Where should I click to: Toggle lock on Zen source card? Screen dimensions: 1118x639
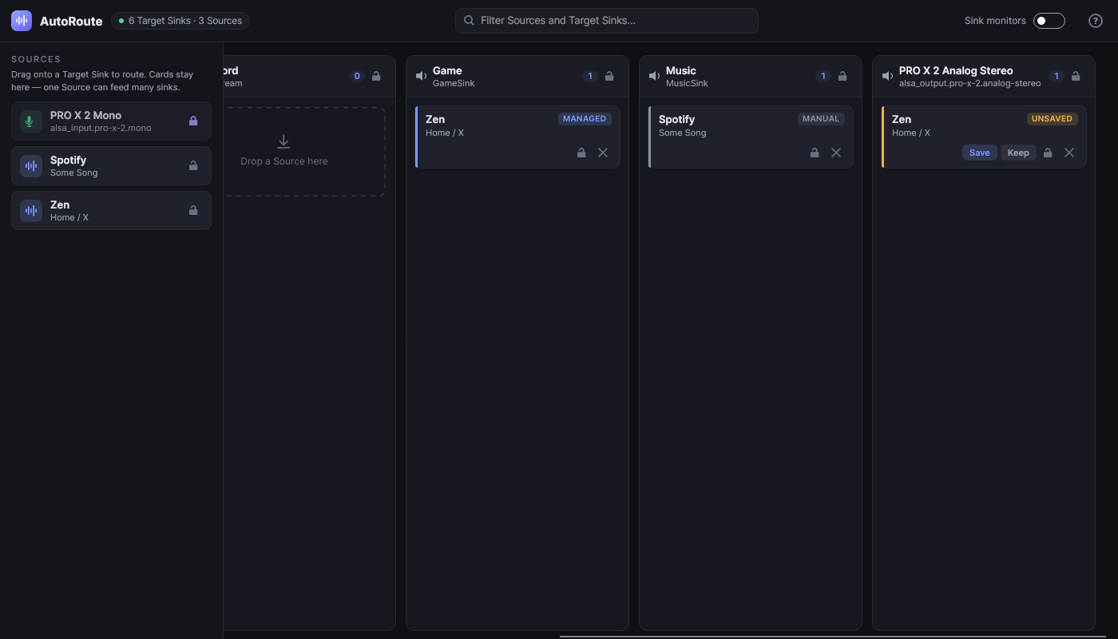pyautogui.click(x=193, y=211)
